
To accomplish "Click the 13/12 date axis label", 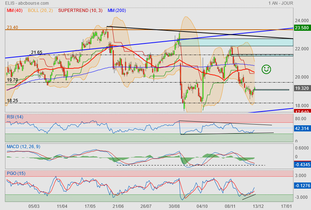I will 258,206.
